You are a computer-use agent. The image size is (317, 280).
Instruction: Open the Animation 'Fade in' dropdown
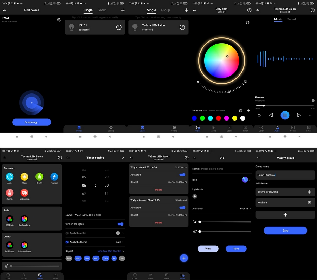[245, 209]
